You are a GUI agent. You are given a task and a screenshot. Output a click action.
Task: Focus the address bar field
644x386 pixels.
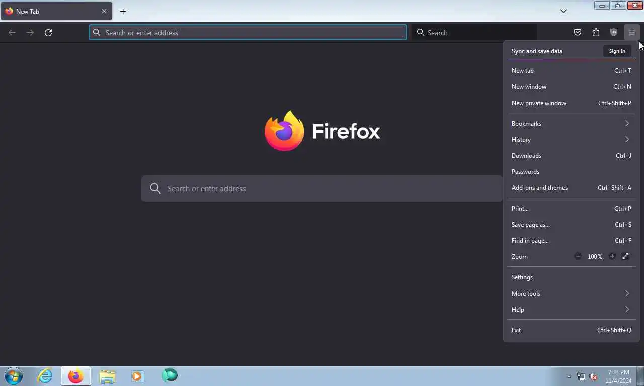(x=248, y=33)
